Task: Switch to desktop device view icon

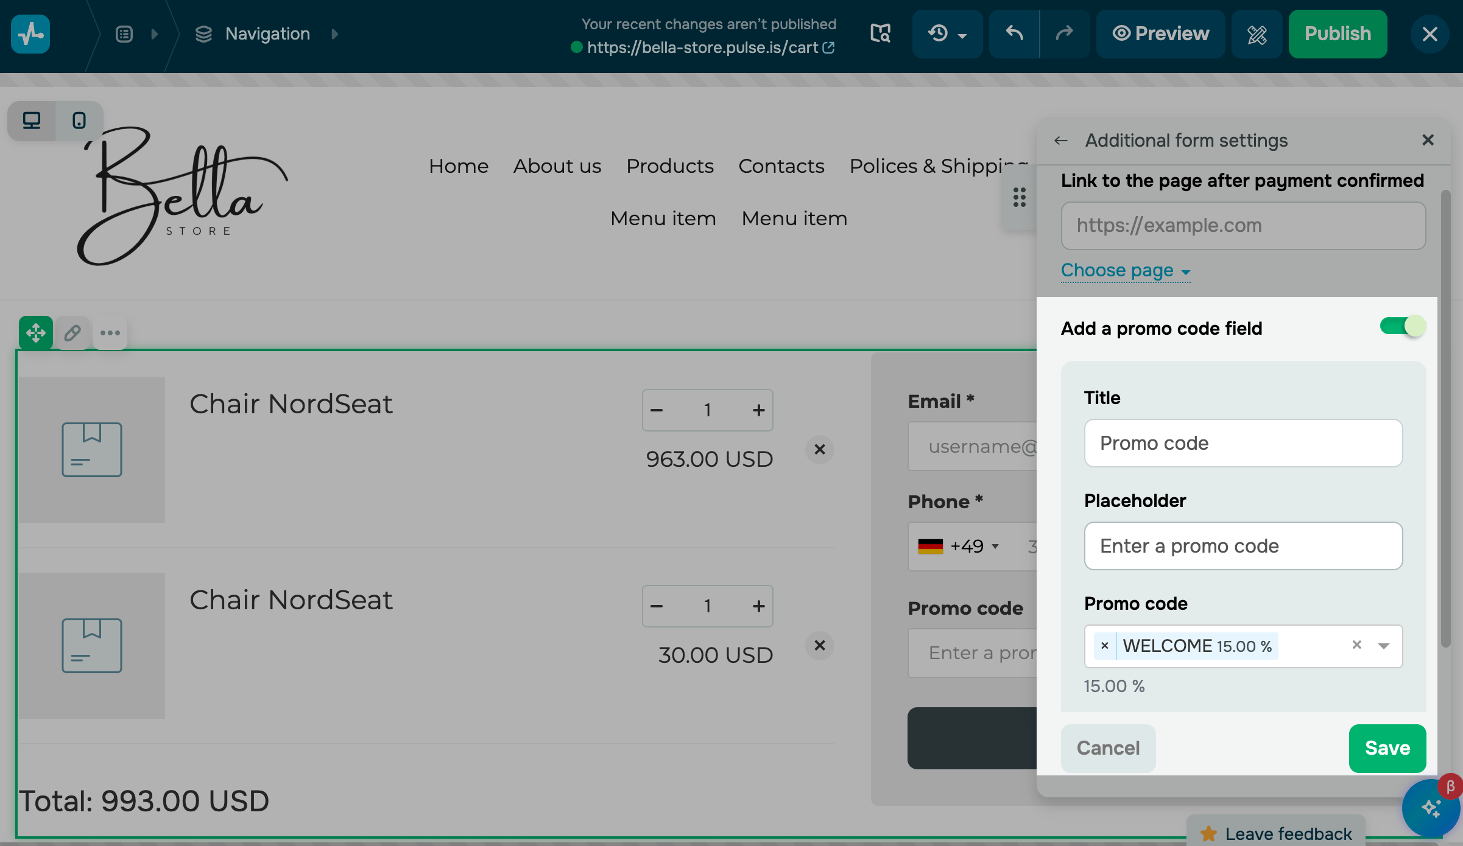Action: pyautogui.click(x=32, y=121)
